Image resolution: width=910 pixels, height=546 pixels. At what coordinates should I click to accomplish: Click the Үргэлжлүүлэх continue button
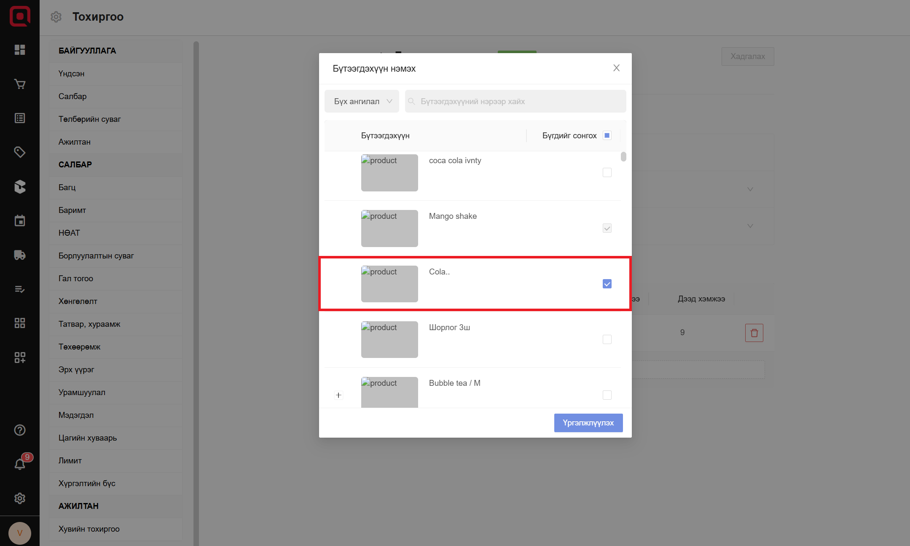pyautogui.click(x=588, y=423)
